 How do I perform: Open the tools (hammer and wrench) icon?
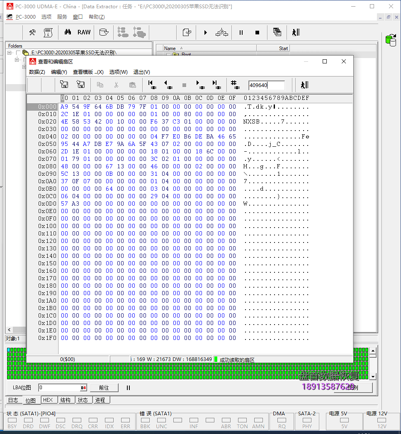tap(32, 32)
